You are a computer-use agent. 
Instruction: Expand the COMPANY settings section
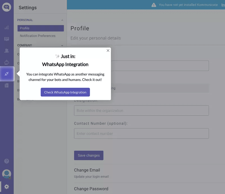pyautogui.click(x=62, y=45)
